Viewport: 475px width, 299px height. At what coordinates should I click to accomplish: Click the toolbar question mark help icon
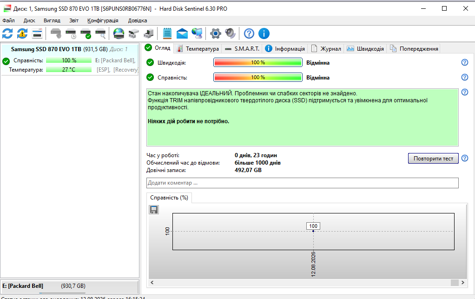249,33
